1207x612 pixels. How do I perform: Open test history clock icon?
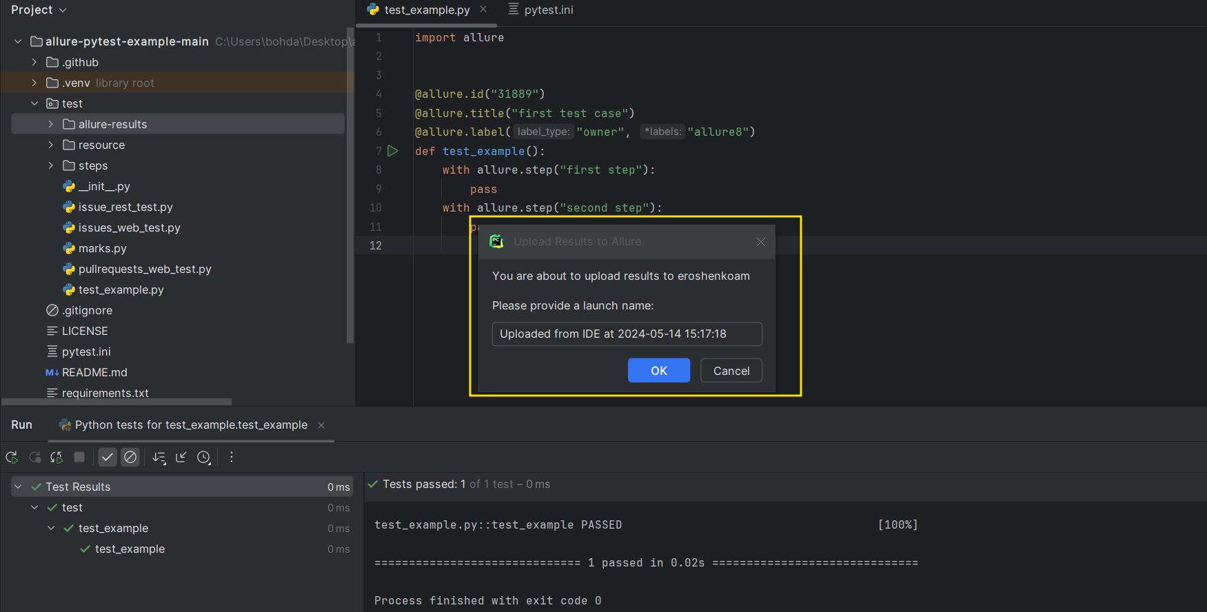tap(204, 457)
